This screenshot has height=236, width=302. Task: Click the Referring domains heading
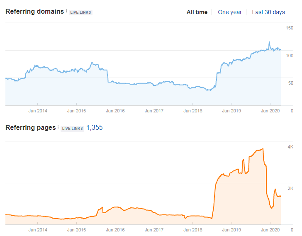point(35,11)
